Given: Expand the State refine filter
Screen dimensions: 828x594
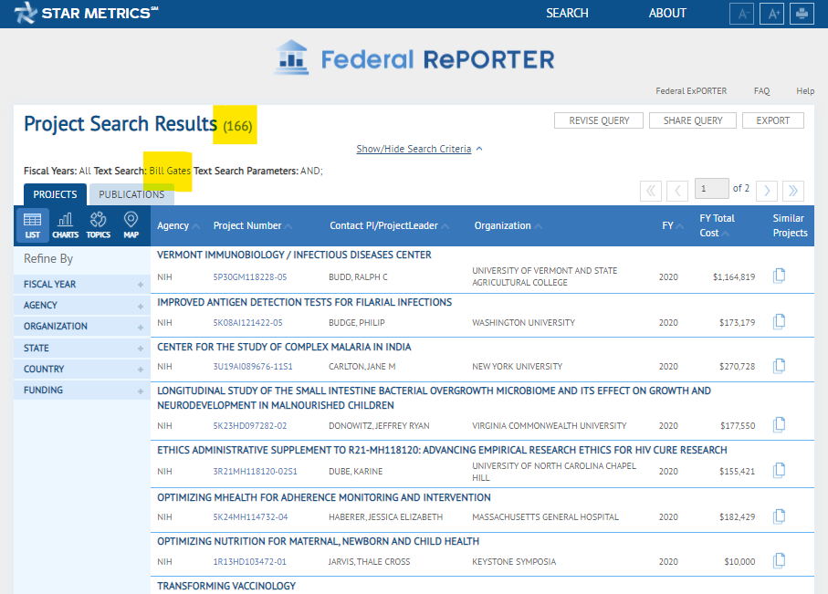Looking at the screenshot, I should point(82,348).
